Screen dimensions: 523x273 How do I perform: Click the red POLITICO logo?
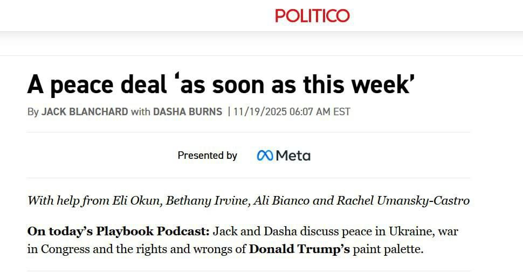(x=312, y=15)
